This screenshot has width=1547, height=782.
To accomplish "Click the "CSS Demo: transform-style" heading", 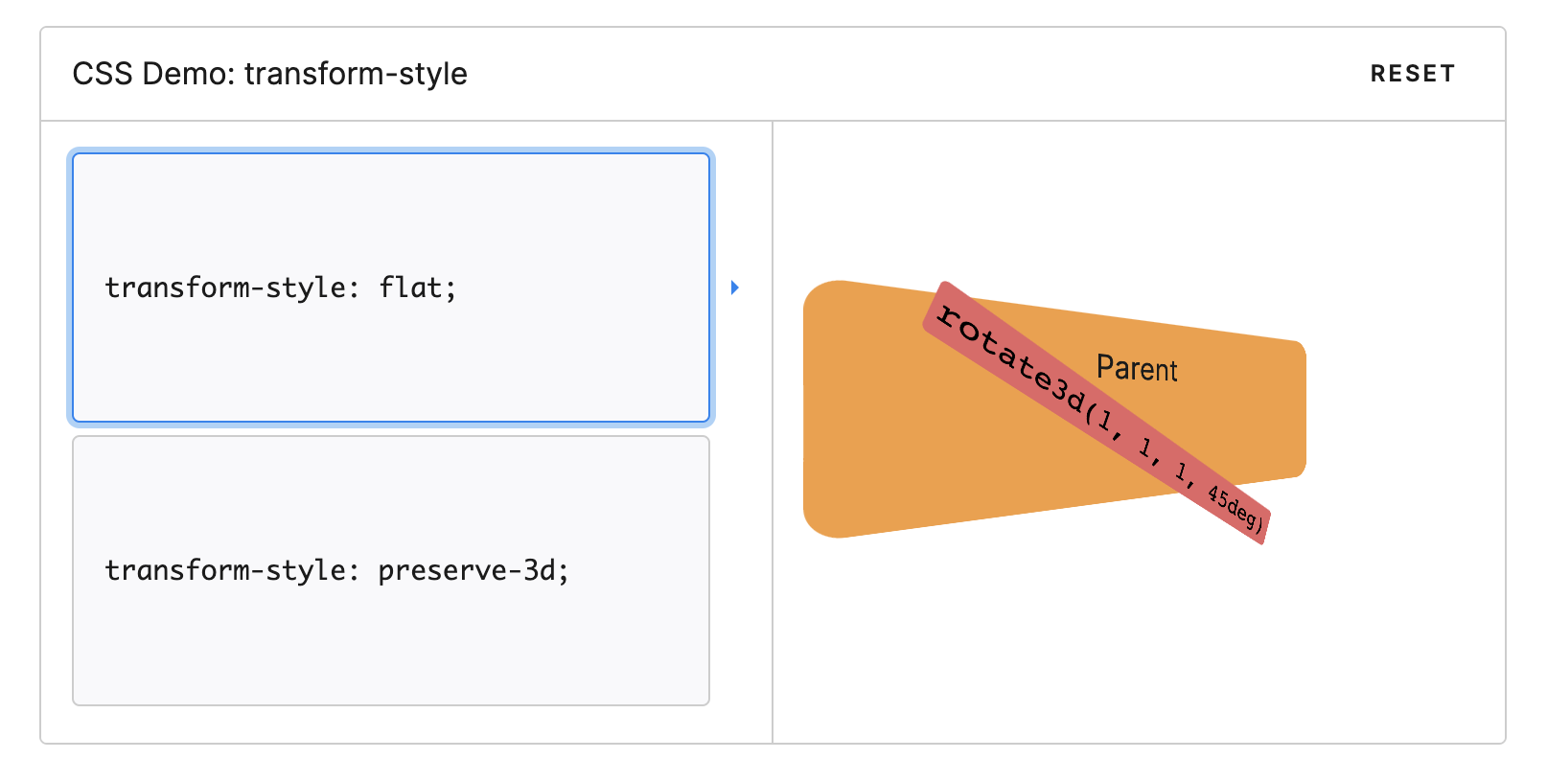I will pyautogui.click(x=269, y=74).
